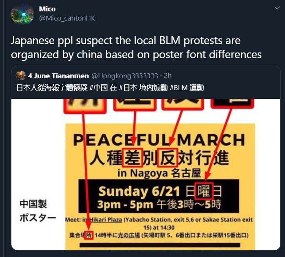Viewport: 285px width, 257px height.
Task: Open the quoted tweet 2h timestamp
Action: pyautogui.click(x=168, y=76)
